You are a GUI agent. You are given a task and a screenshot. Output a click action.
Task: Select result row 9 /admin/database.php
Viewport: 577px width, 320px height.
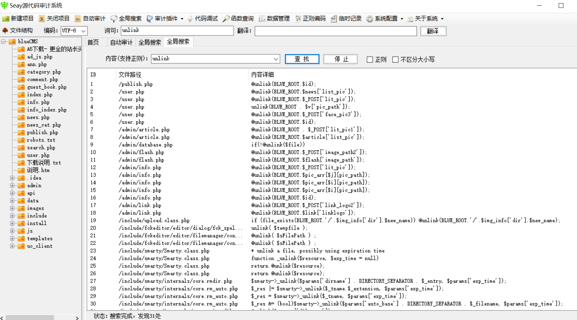coord(332,145)
